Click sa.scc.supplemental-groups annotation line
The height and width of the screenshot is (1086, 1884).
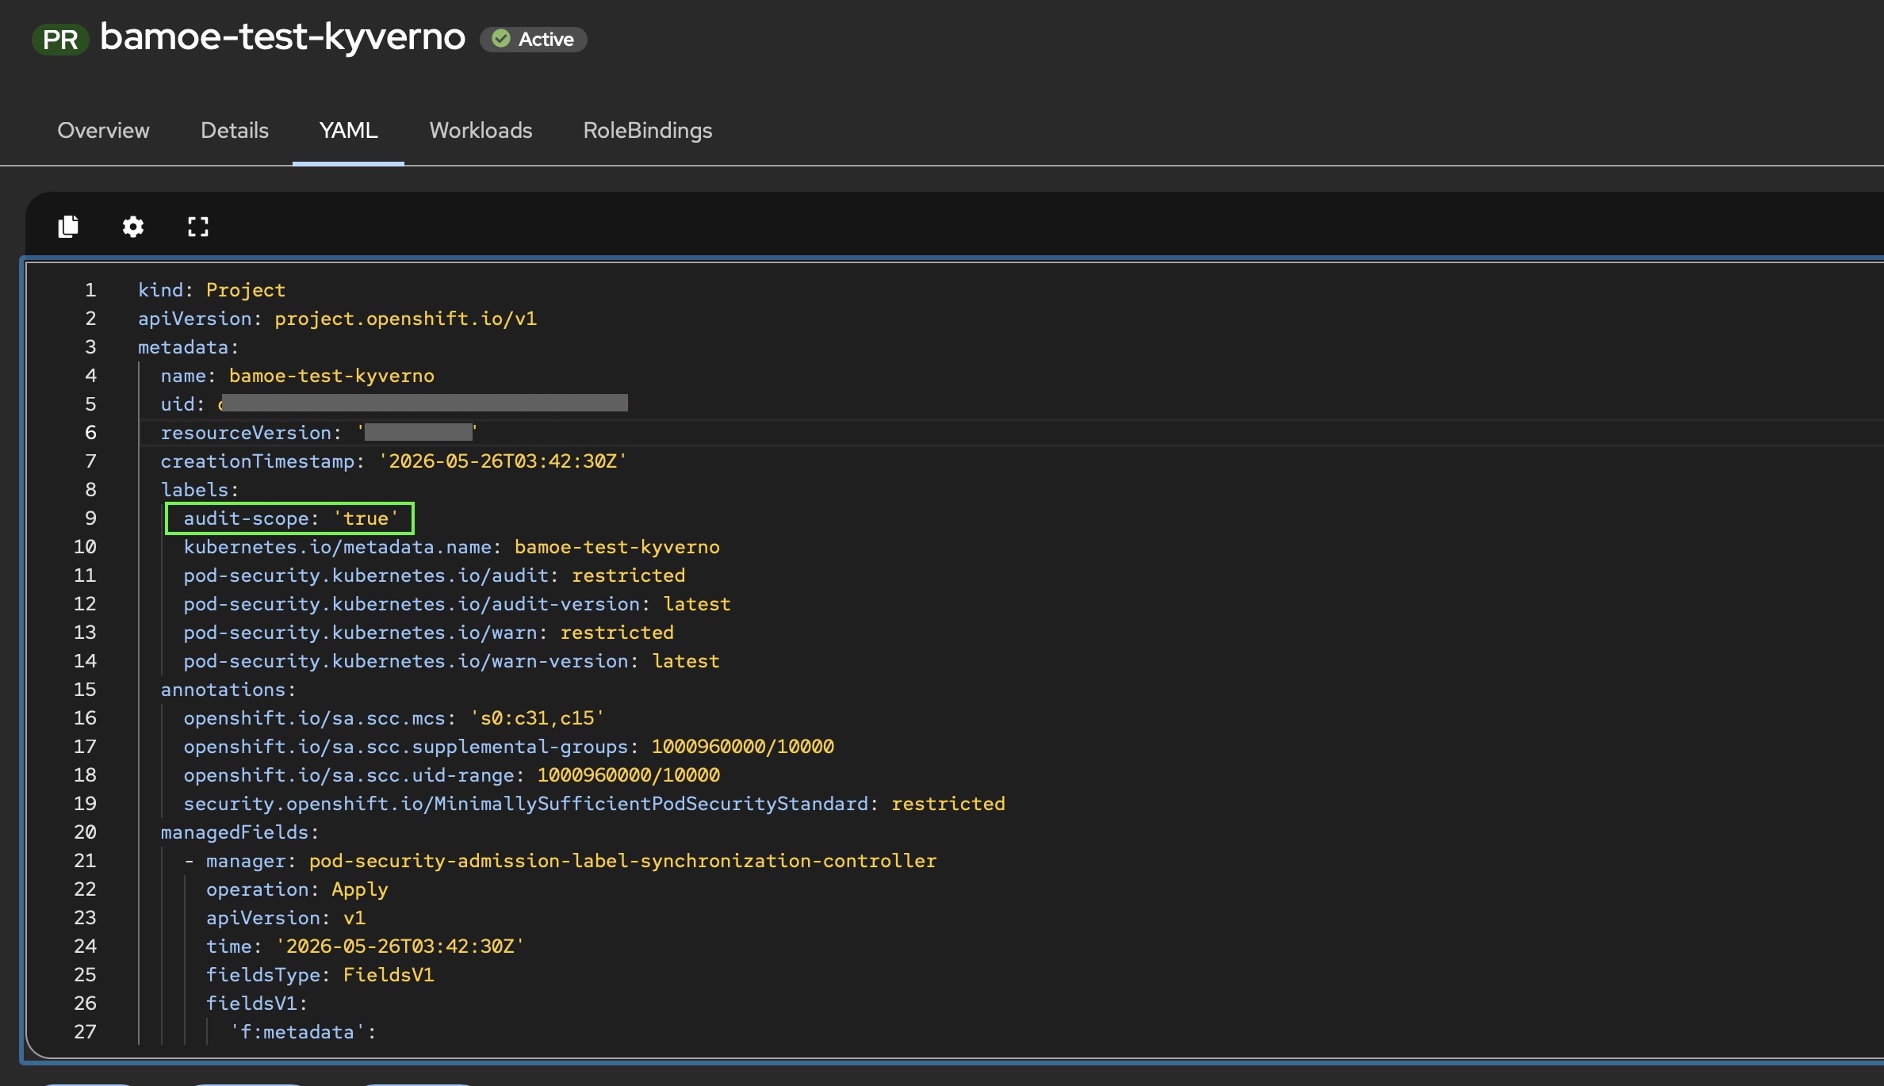(x=509, y=747)
